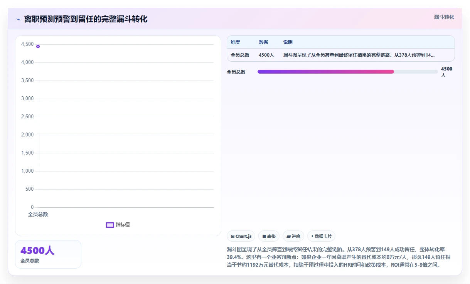
Task: Click the lightning icon beside the card title
Action: (19, 19)
